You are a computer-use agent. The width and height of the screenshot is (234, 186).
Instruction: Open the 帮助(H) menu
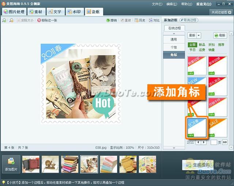tap(186, 4)
